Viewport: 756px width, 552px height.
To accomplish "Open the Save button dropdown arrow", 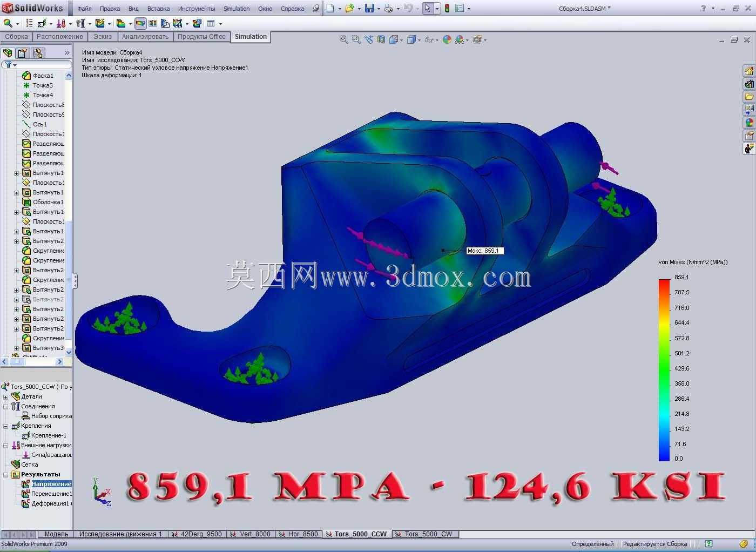I will [x=379, y=9].
